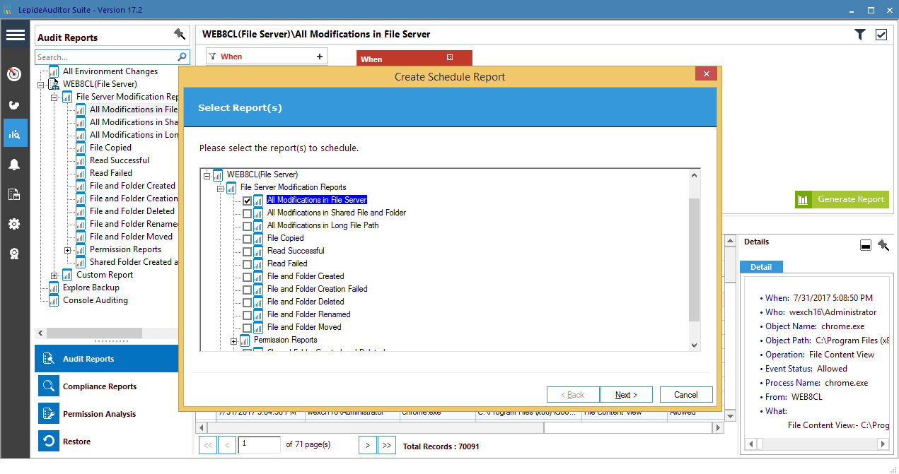Uncheck All Modifications in File Server checkbox
This screenshot has height=474, width=899.
point(247,201)
